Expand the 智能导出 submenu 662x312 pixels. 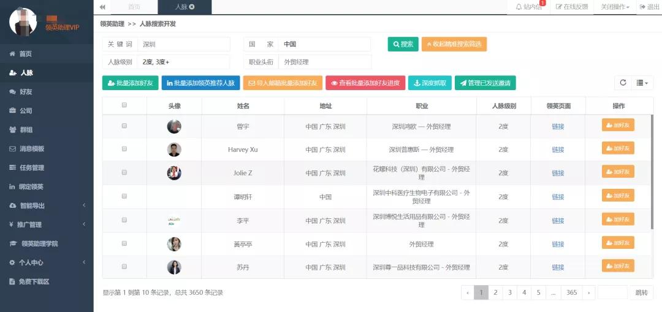(x=47, y=205)
